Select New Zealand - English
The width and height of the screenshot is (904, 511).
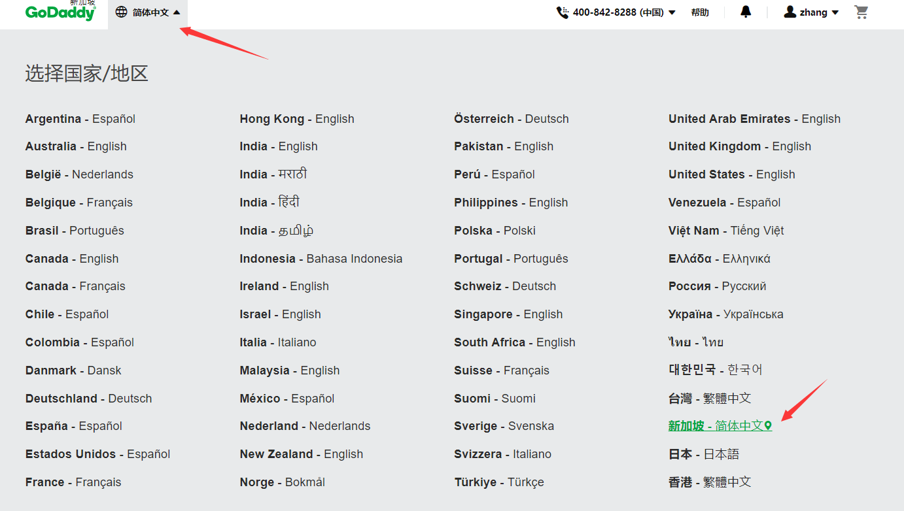[x=302, y=454]
